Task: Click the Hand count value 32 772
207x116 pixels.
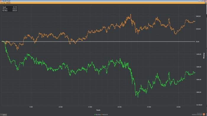Action: tap(15, 7)
